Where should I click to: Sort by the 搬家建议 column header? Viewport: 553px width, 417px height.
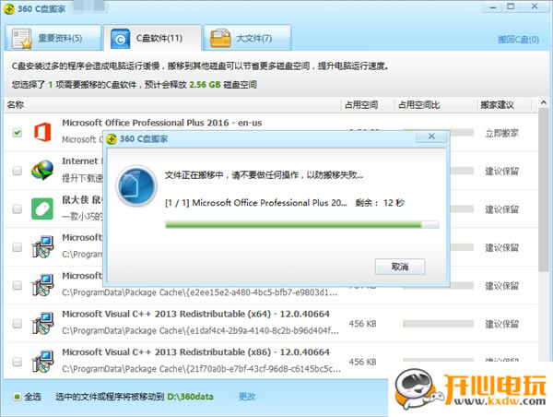click(498, 105)
